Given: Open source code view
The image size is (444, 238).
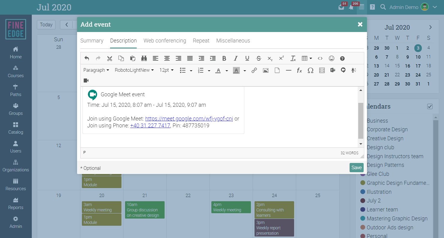Looking at the screenshot, I should point(320,59).
